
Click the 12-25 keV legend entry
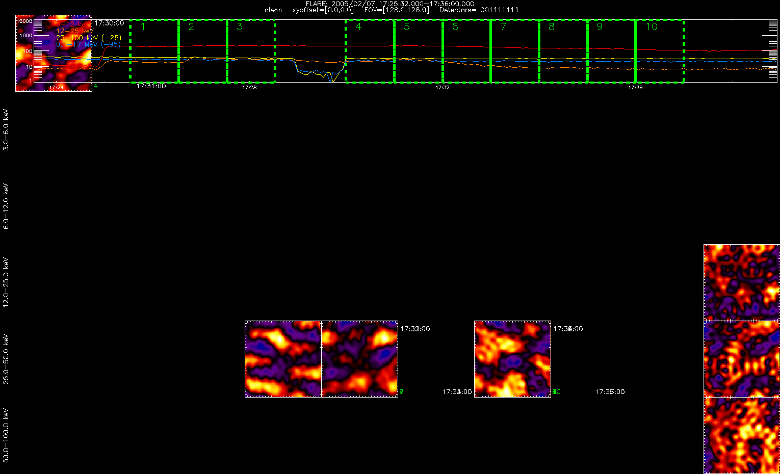click(74, 31)
